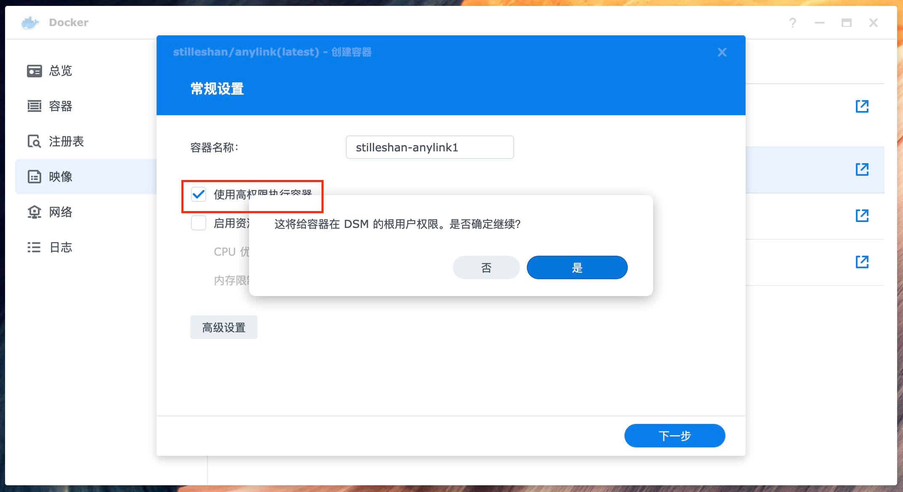Screen dimensions: 903x492
Task: Open the 注册表 registry page
Action: point(66,141)
